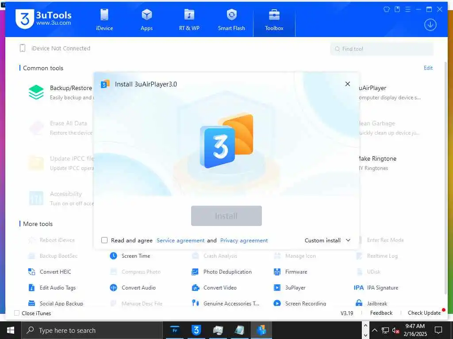
Task: Click the V3.19 version label
Action: pyautogui.click(x=347, y=313)
